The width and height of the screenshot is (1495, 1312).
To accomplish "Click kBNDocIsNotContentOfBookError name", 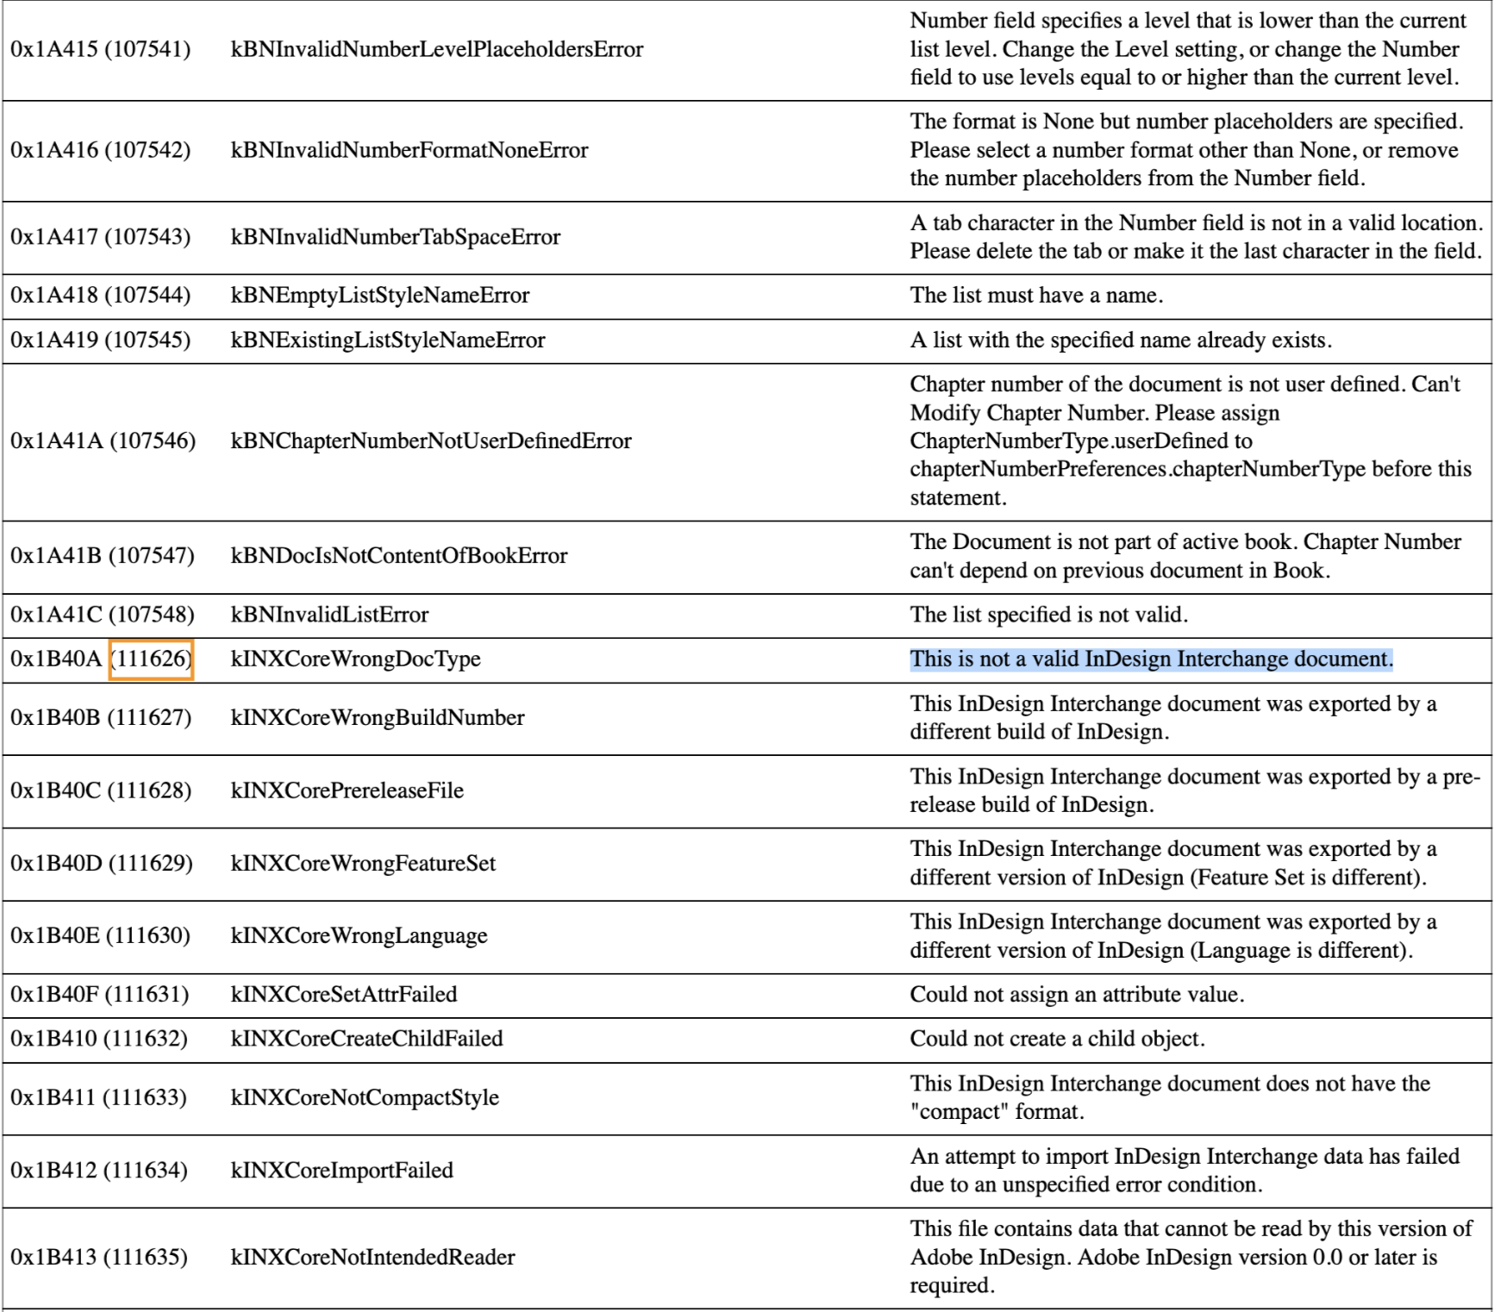I will (x=398, y=556).
